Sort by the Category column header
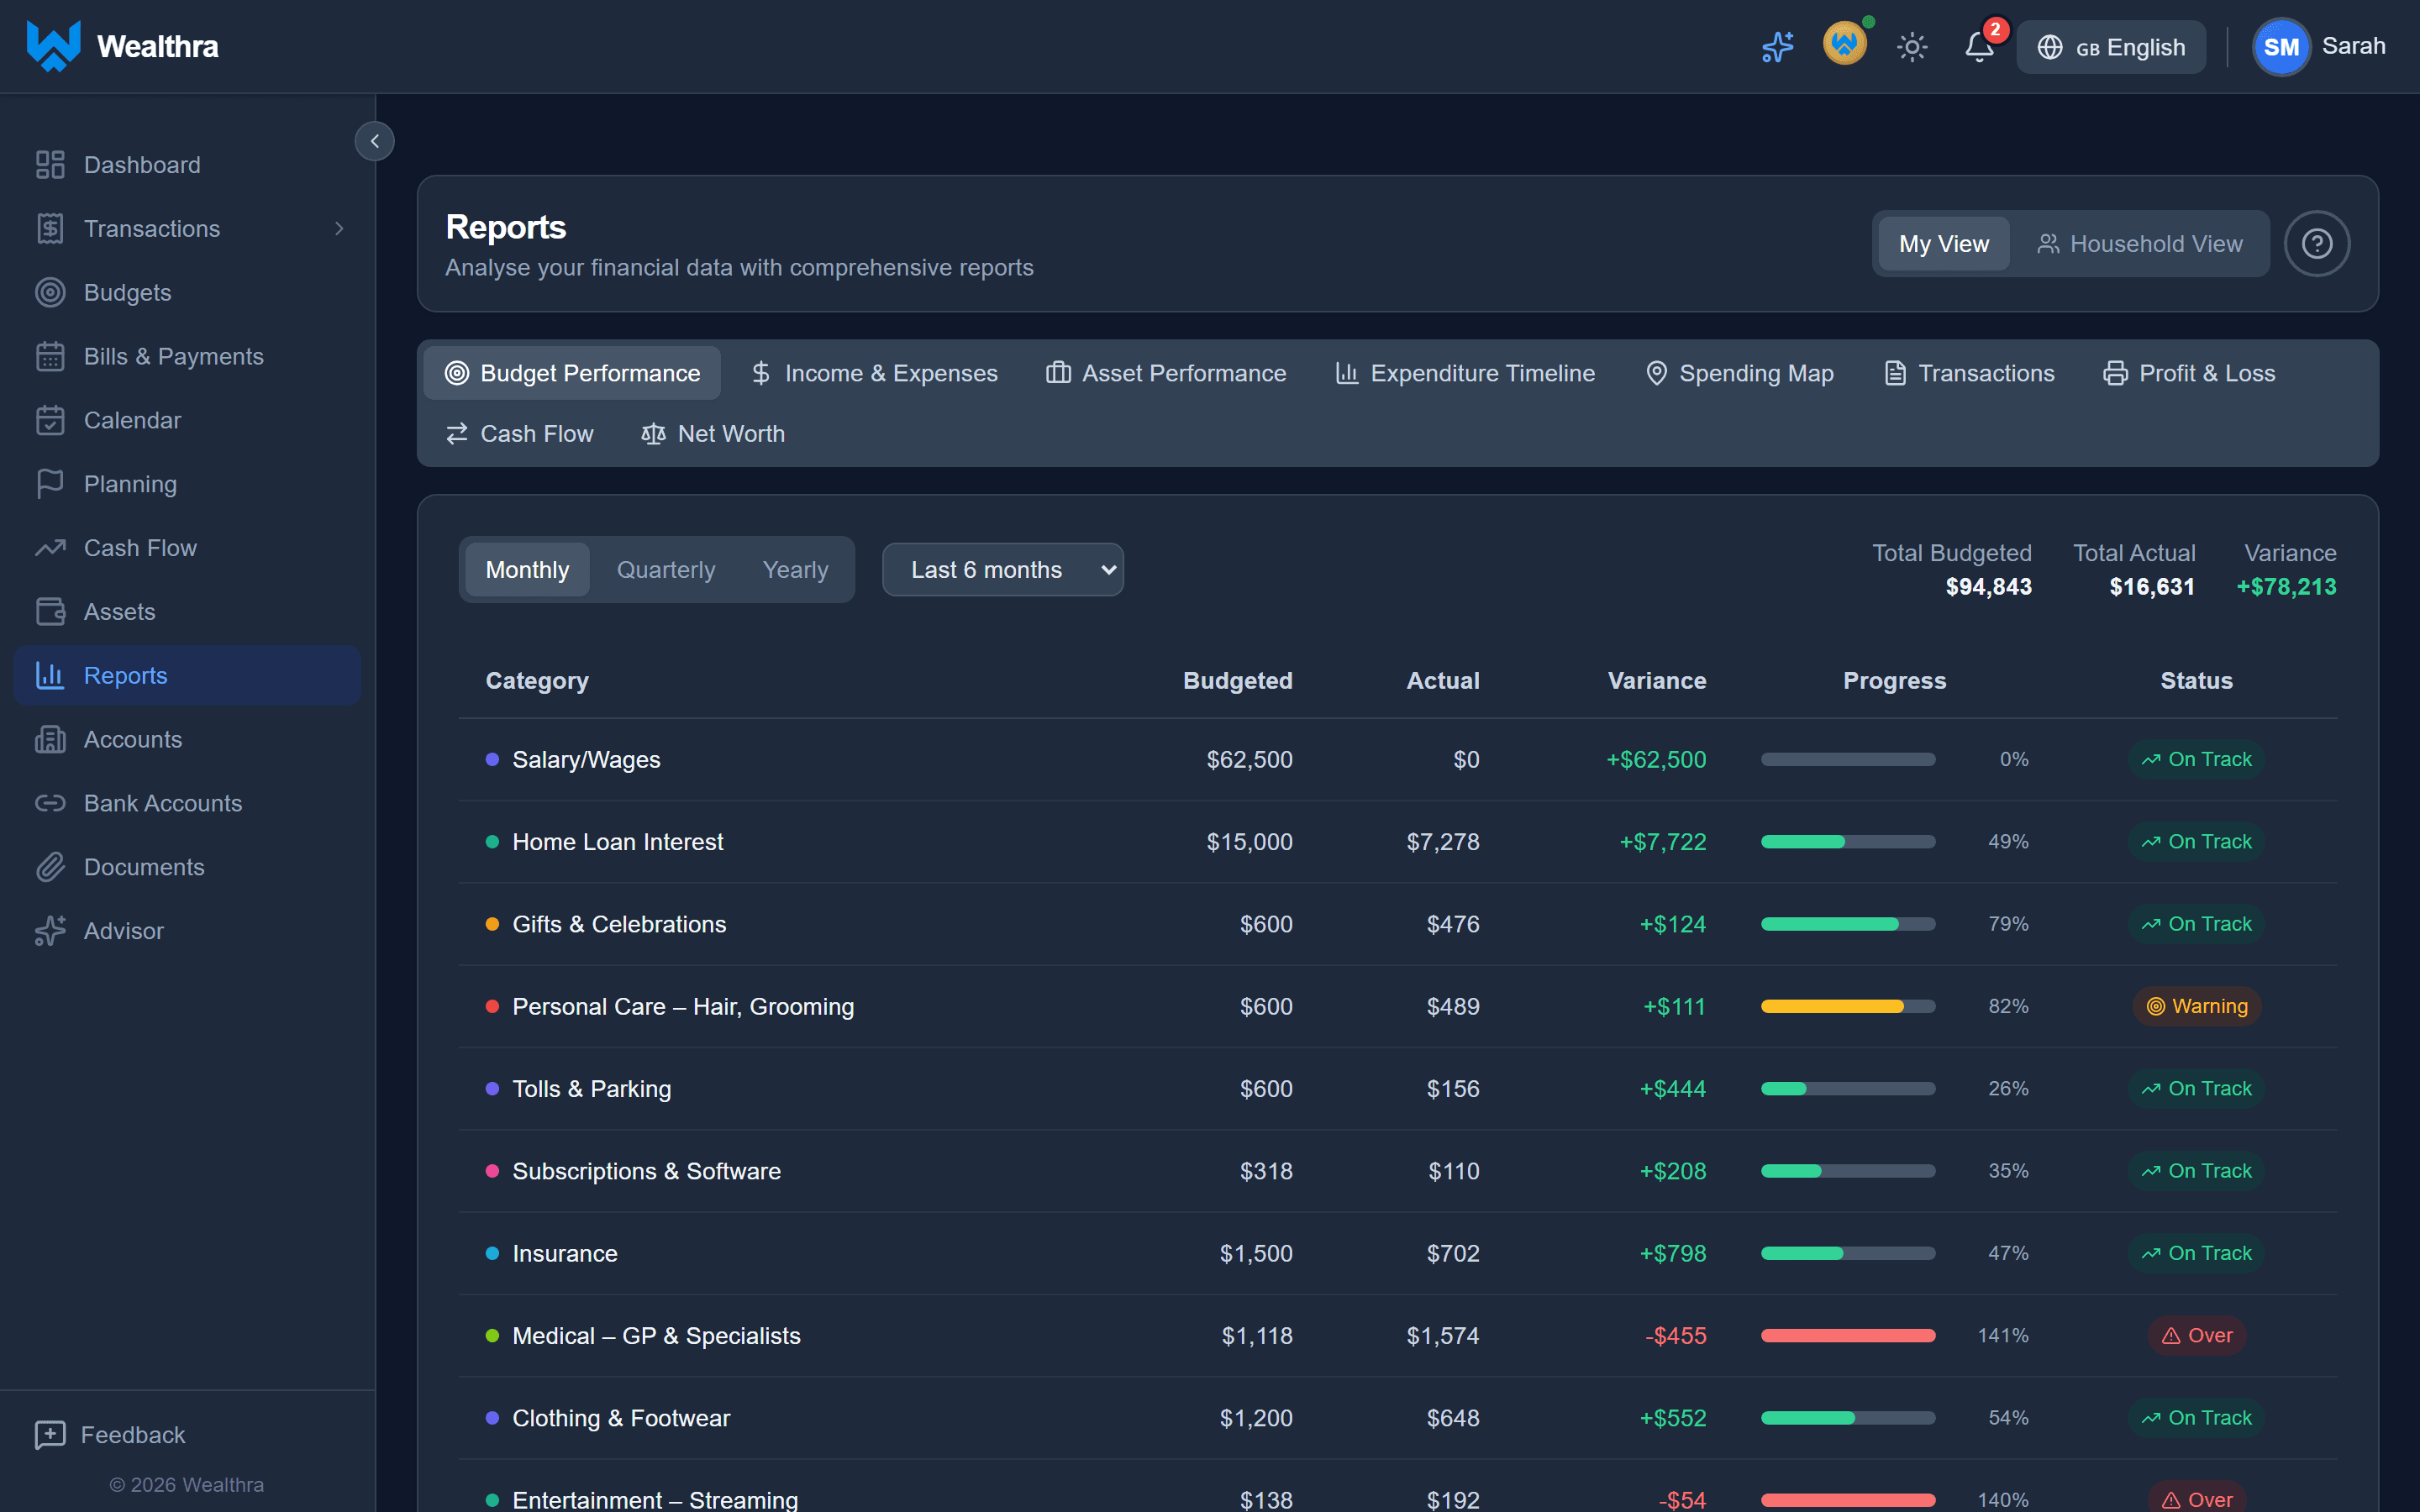The image size is (2420, 1512). coord(537,681)
